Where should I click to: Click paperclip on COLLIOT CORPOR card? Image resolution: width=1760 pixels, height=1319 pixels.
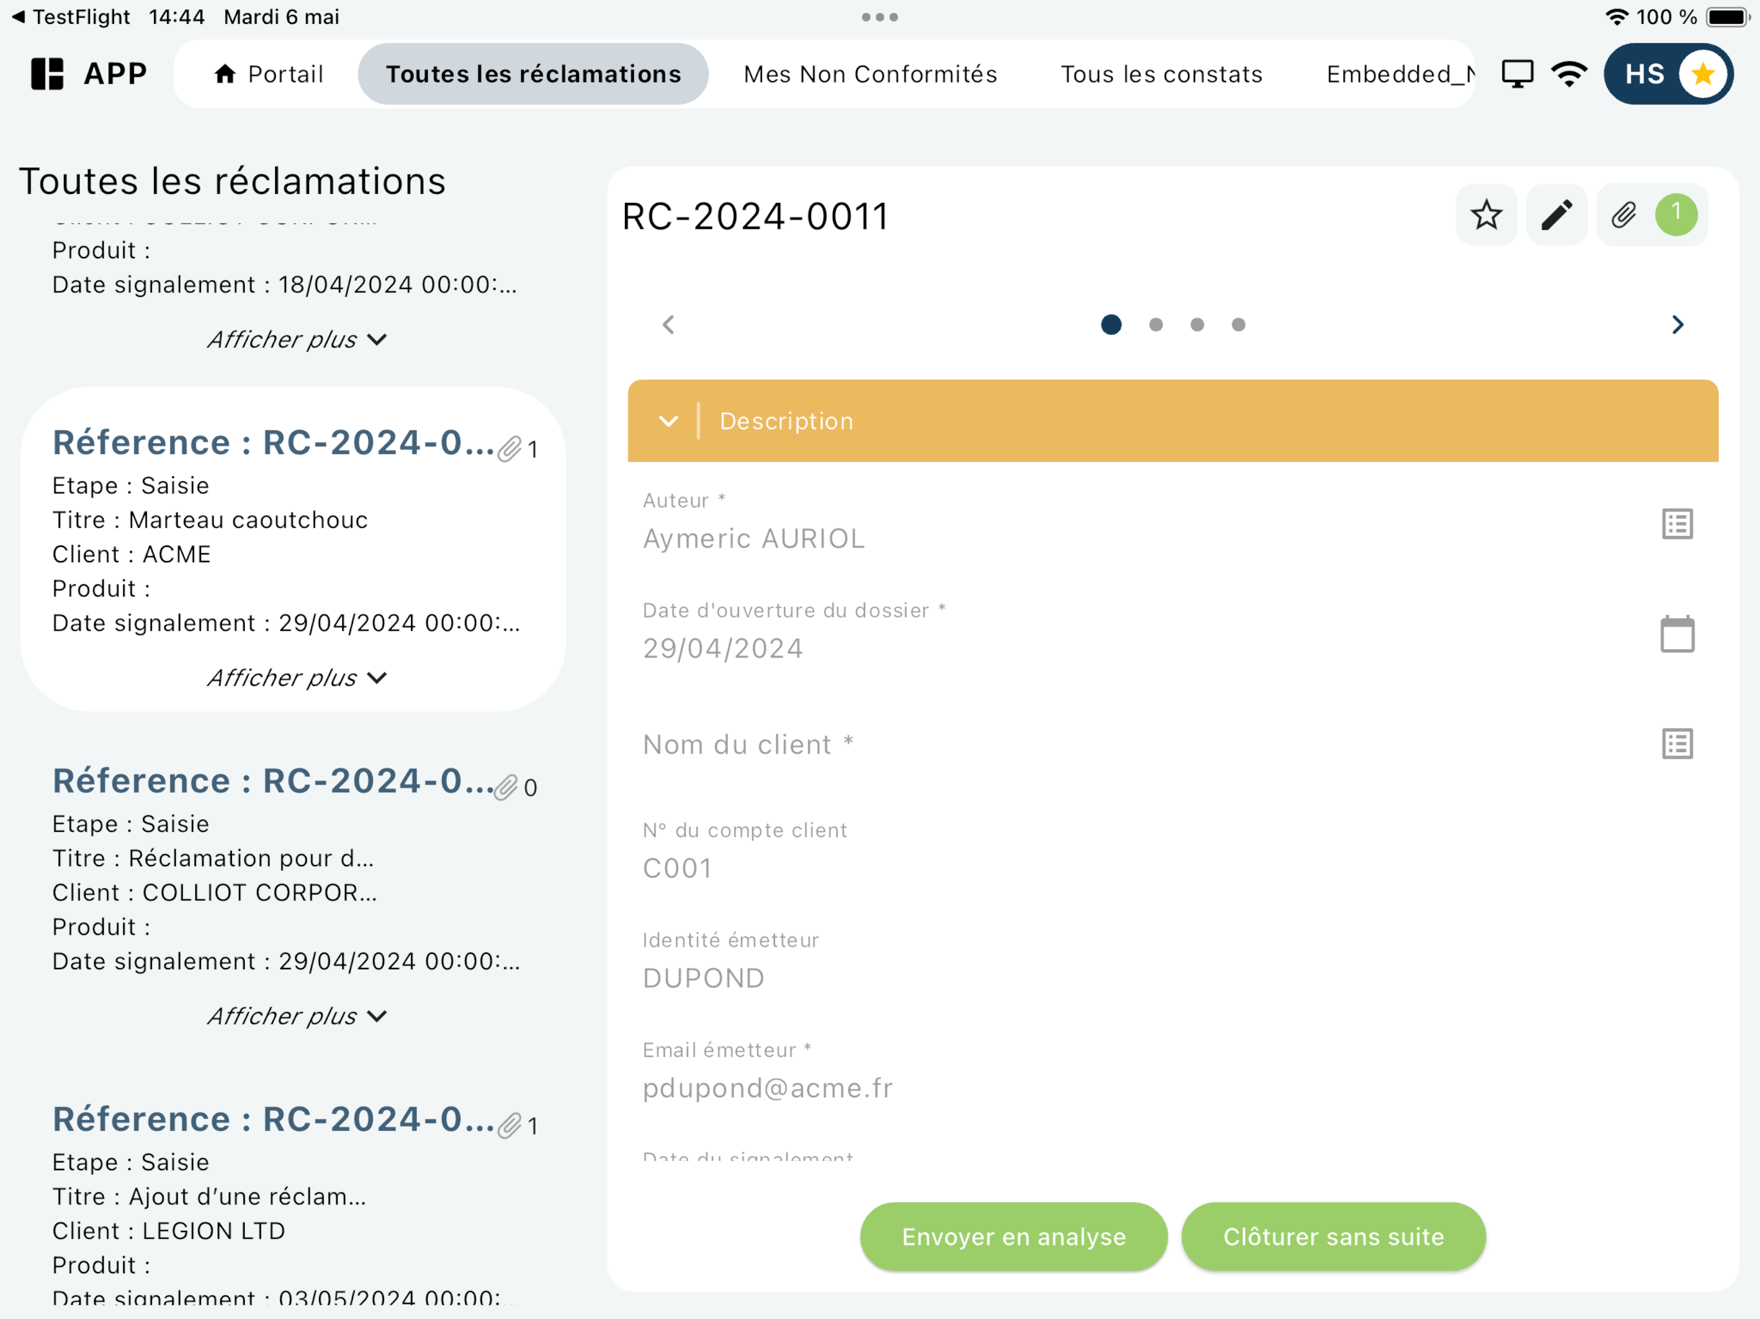pyautogui.click(x=506, y=788)
